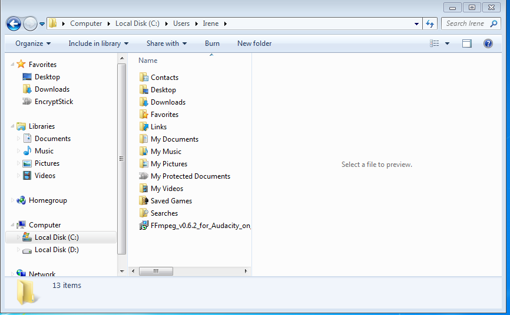Click the Libraries icon in sidebar
Viewport: 510px width, 315px height.
(x=21, y=126)
